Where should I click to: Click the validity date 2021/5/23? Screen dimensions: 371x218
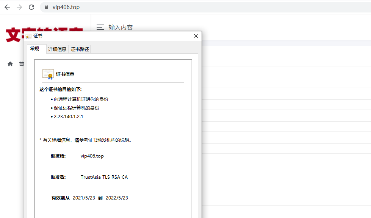click(x=92, y=198)
